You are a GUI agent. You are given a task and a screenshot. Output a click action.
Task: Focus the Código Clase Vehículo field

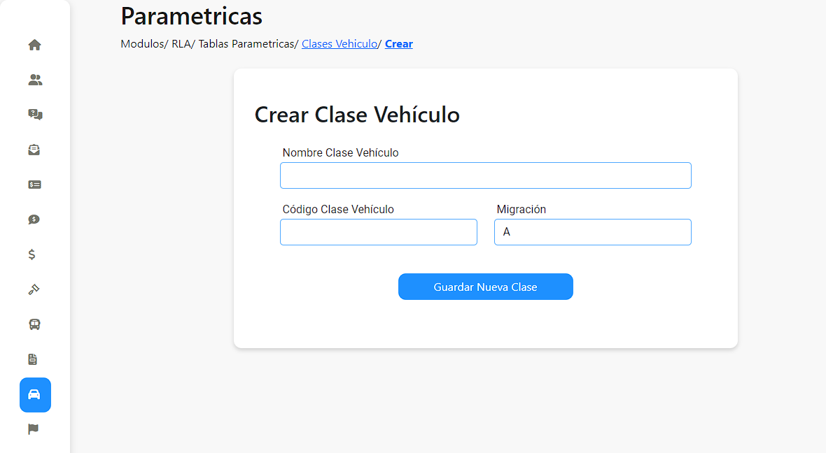click(x=379, y=232)
